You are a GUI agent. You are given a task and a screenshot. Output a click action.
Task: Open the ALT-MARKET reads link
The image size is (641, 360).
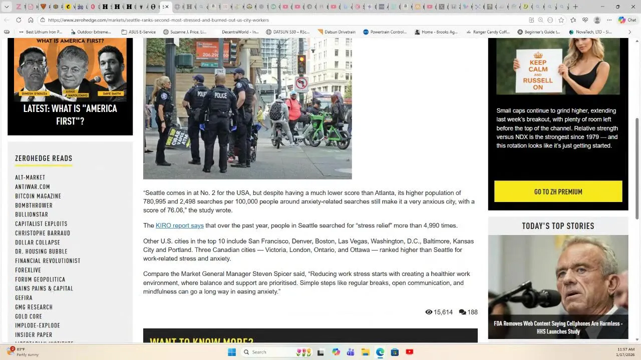click(30, 177)
